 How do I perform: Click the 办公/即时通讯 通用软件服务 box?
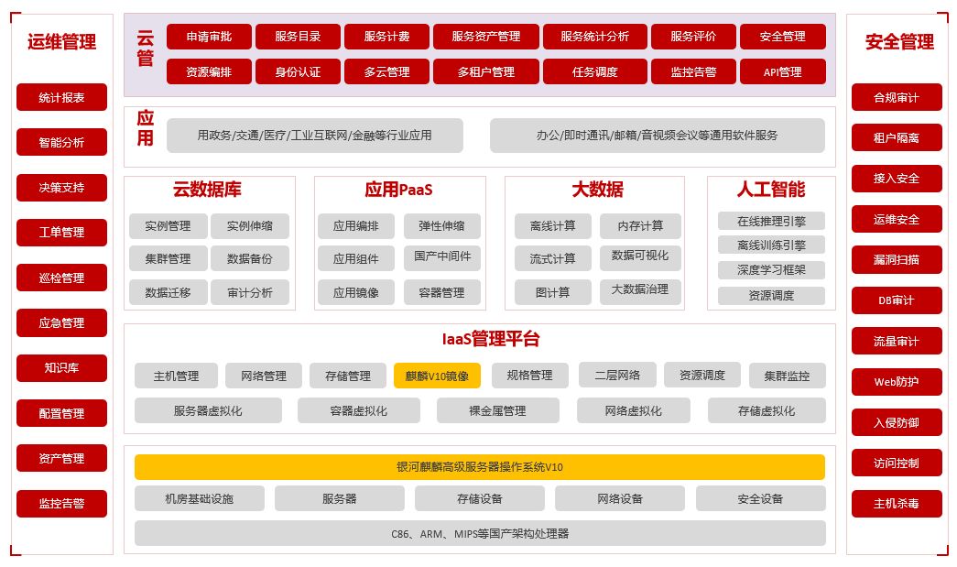[x=658, y=136]
